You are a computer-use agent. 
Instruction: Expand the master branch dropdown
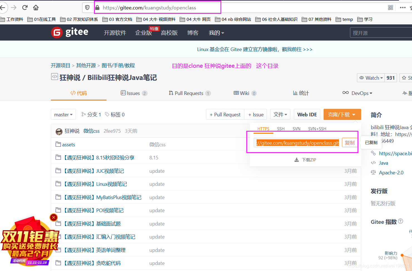(63, 115)
